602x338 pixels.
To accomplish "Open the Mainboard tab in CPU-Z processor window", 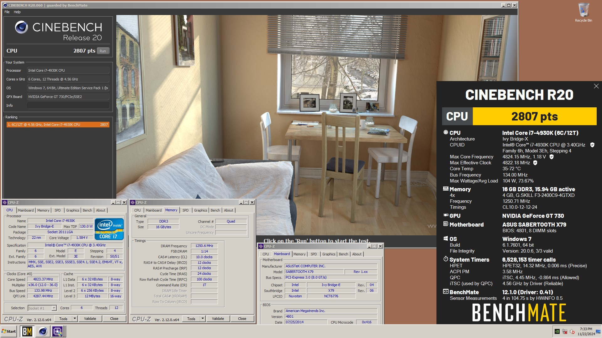I will 26,210.
